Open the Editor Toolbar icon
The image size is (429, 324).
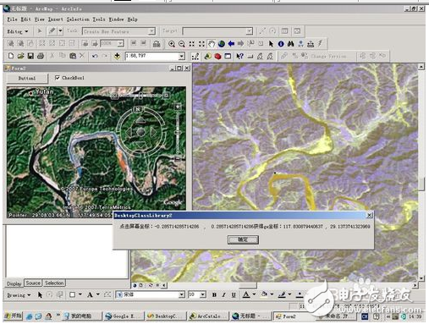coord(195,56)
